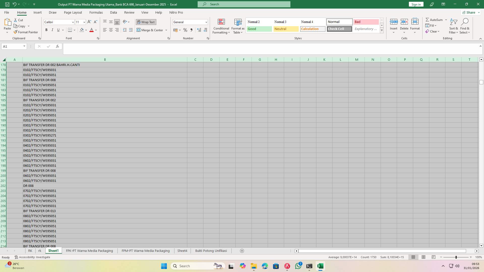Open the Font Size dropdown
The image size is (484, 272).
pos(84,22)
